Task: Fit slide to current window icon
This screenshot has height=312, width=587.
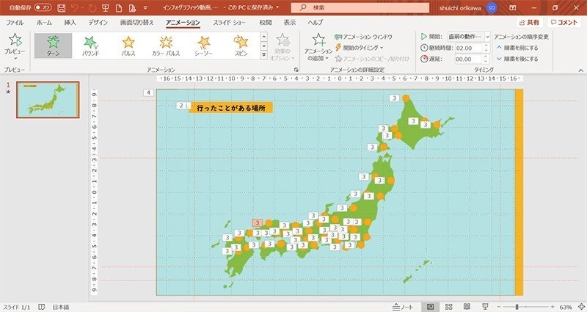Action: 581,307
